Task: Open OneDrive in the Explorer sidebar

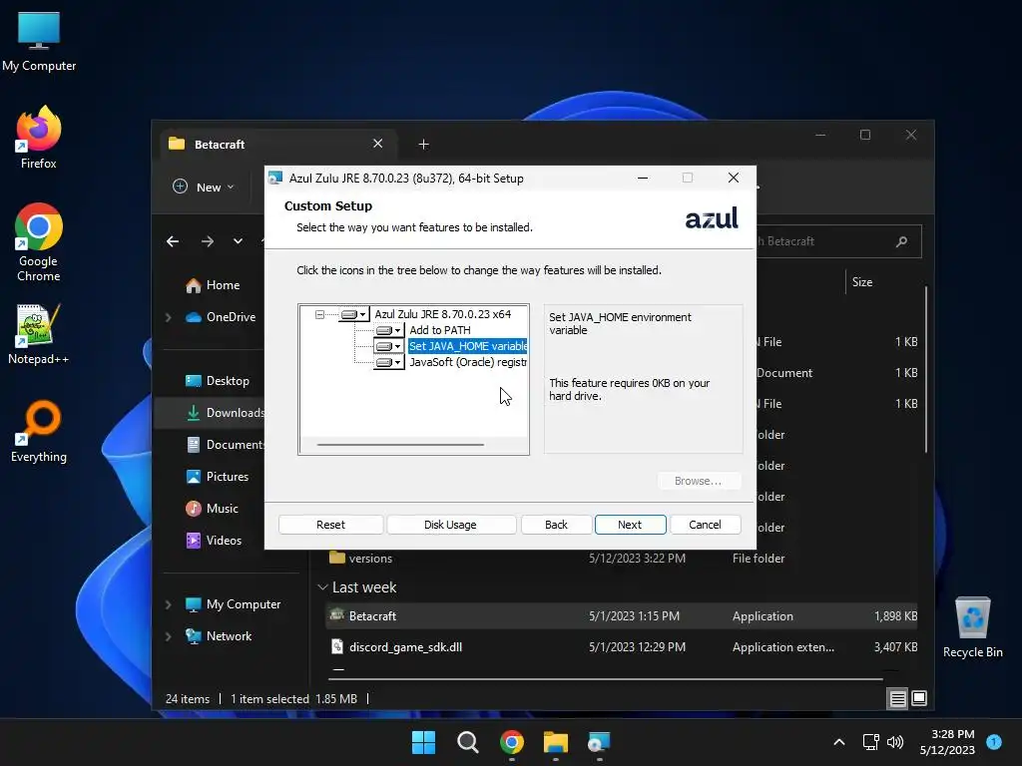Action: click(221, 317)
